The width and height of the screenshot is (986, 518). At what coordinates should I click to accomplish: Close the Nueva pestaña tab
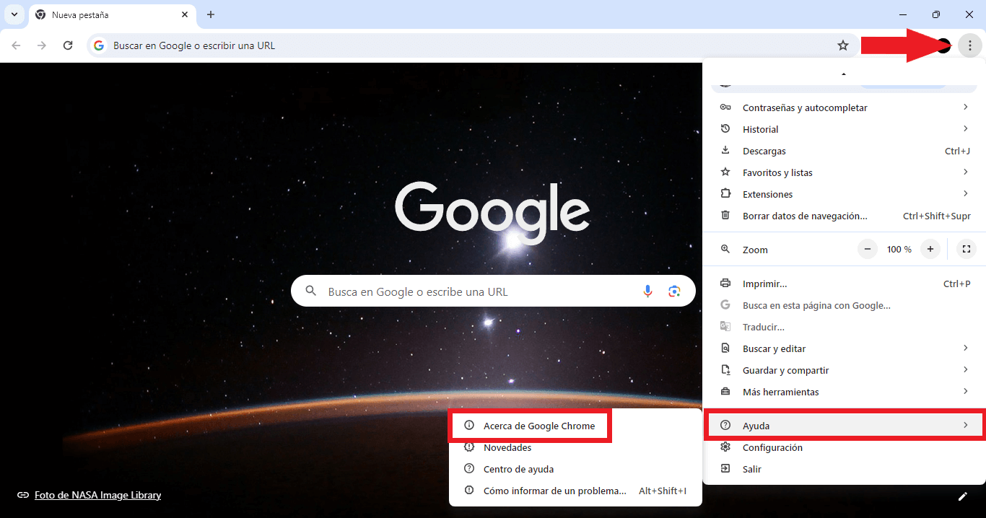[186, 14]
